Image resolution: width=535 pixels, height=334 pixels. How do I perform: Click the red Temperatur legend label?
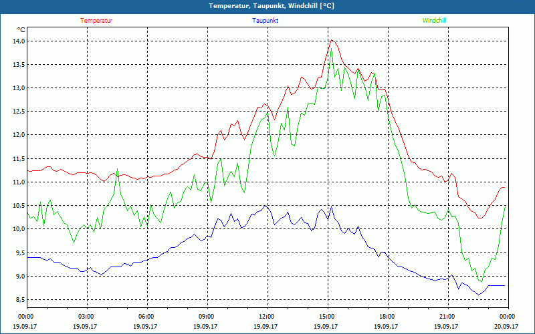point(96,21)
